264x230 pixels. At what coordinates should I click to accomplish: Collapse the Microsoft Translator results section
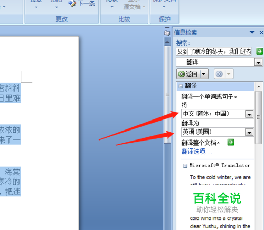[185, 166]
